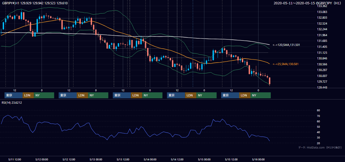The width and height of the screenshot is (345, 162).
Task: Click RSI axis level 80
Action: point(318,110)
